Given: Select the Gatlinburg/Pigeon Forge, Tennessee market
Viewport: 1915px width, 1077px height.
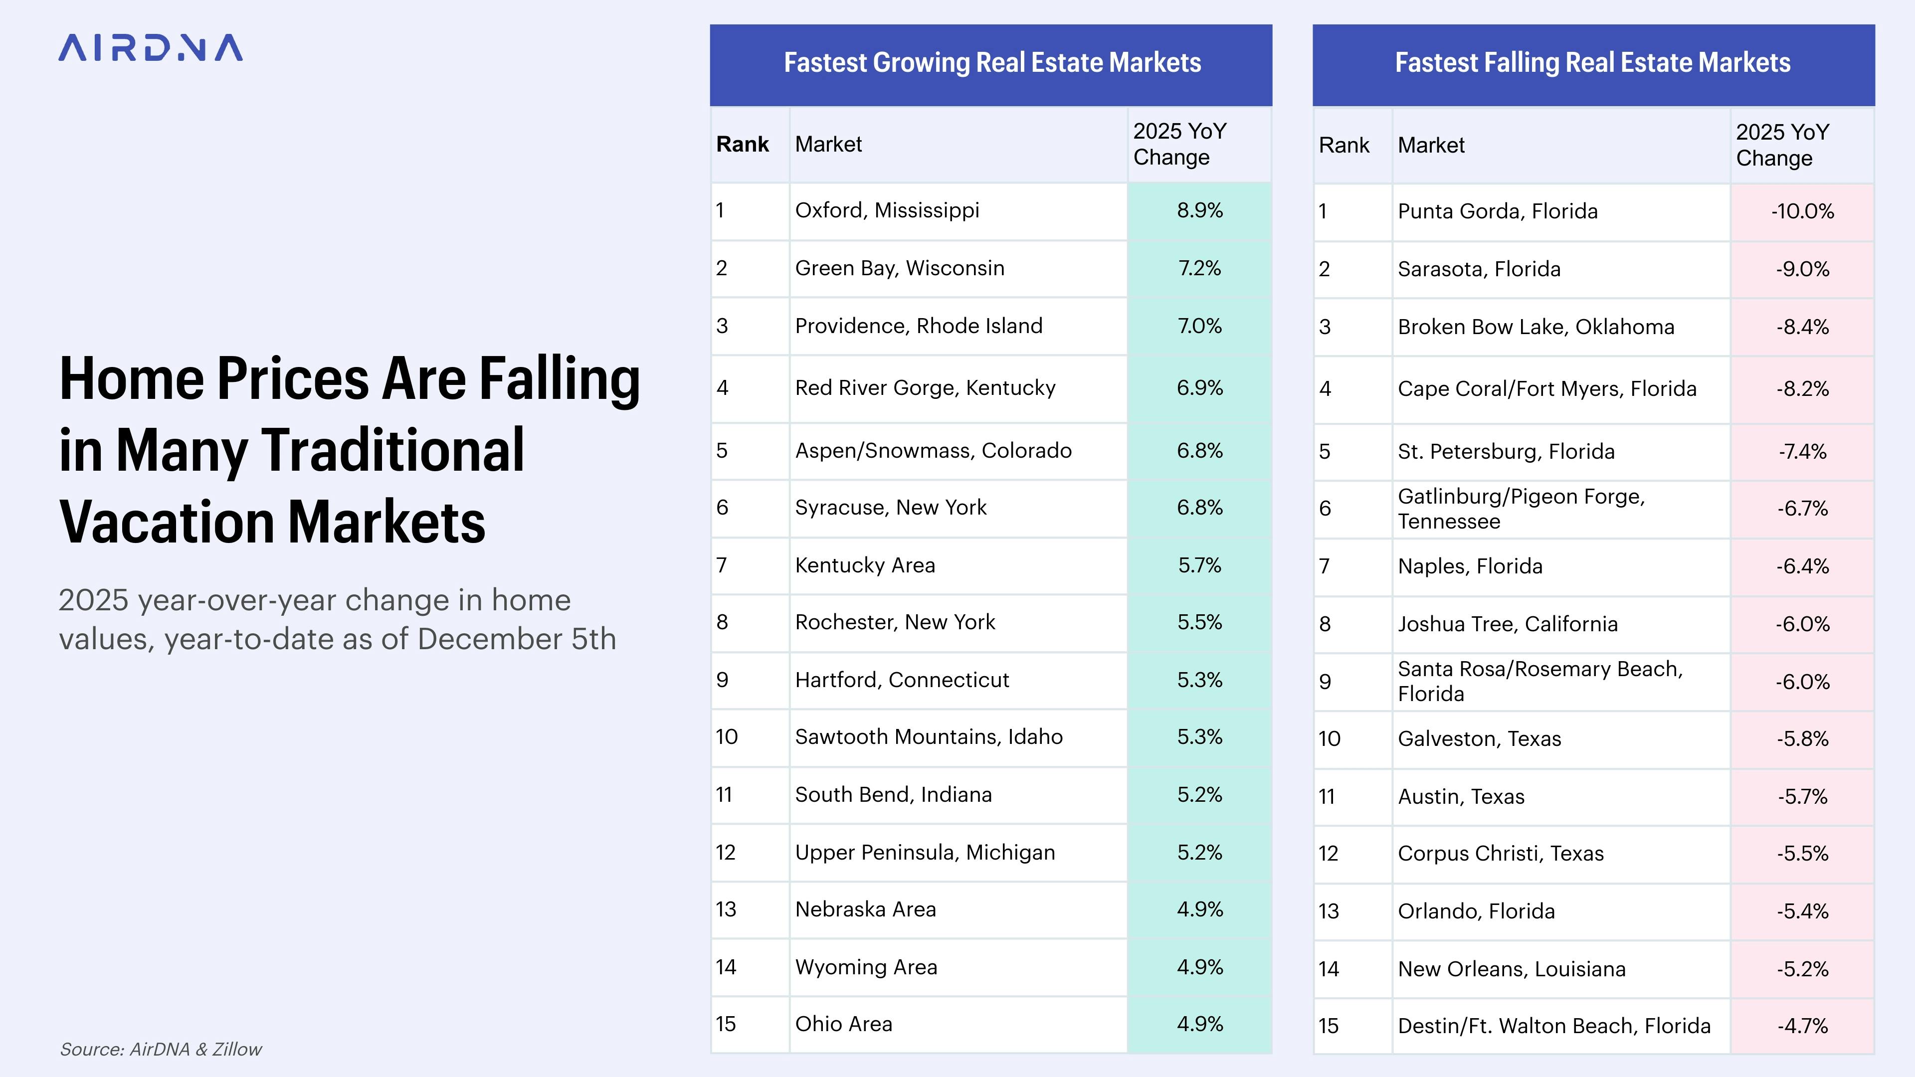Looking at the screenshot, I should pos(1521,509).
